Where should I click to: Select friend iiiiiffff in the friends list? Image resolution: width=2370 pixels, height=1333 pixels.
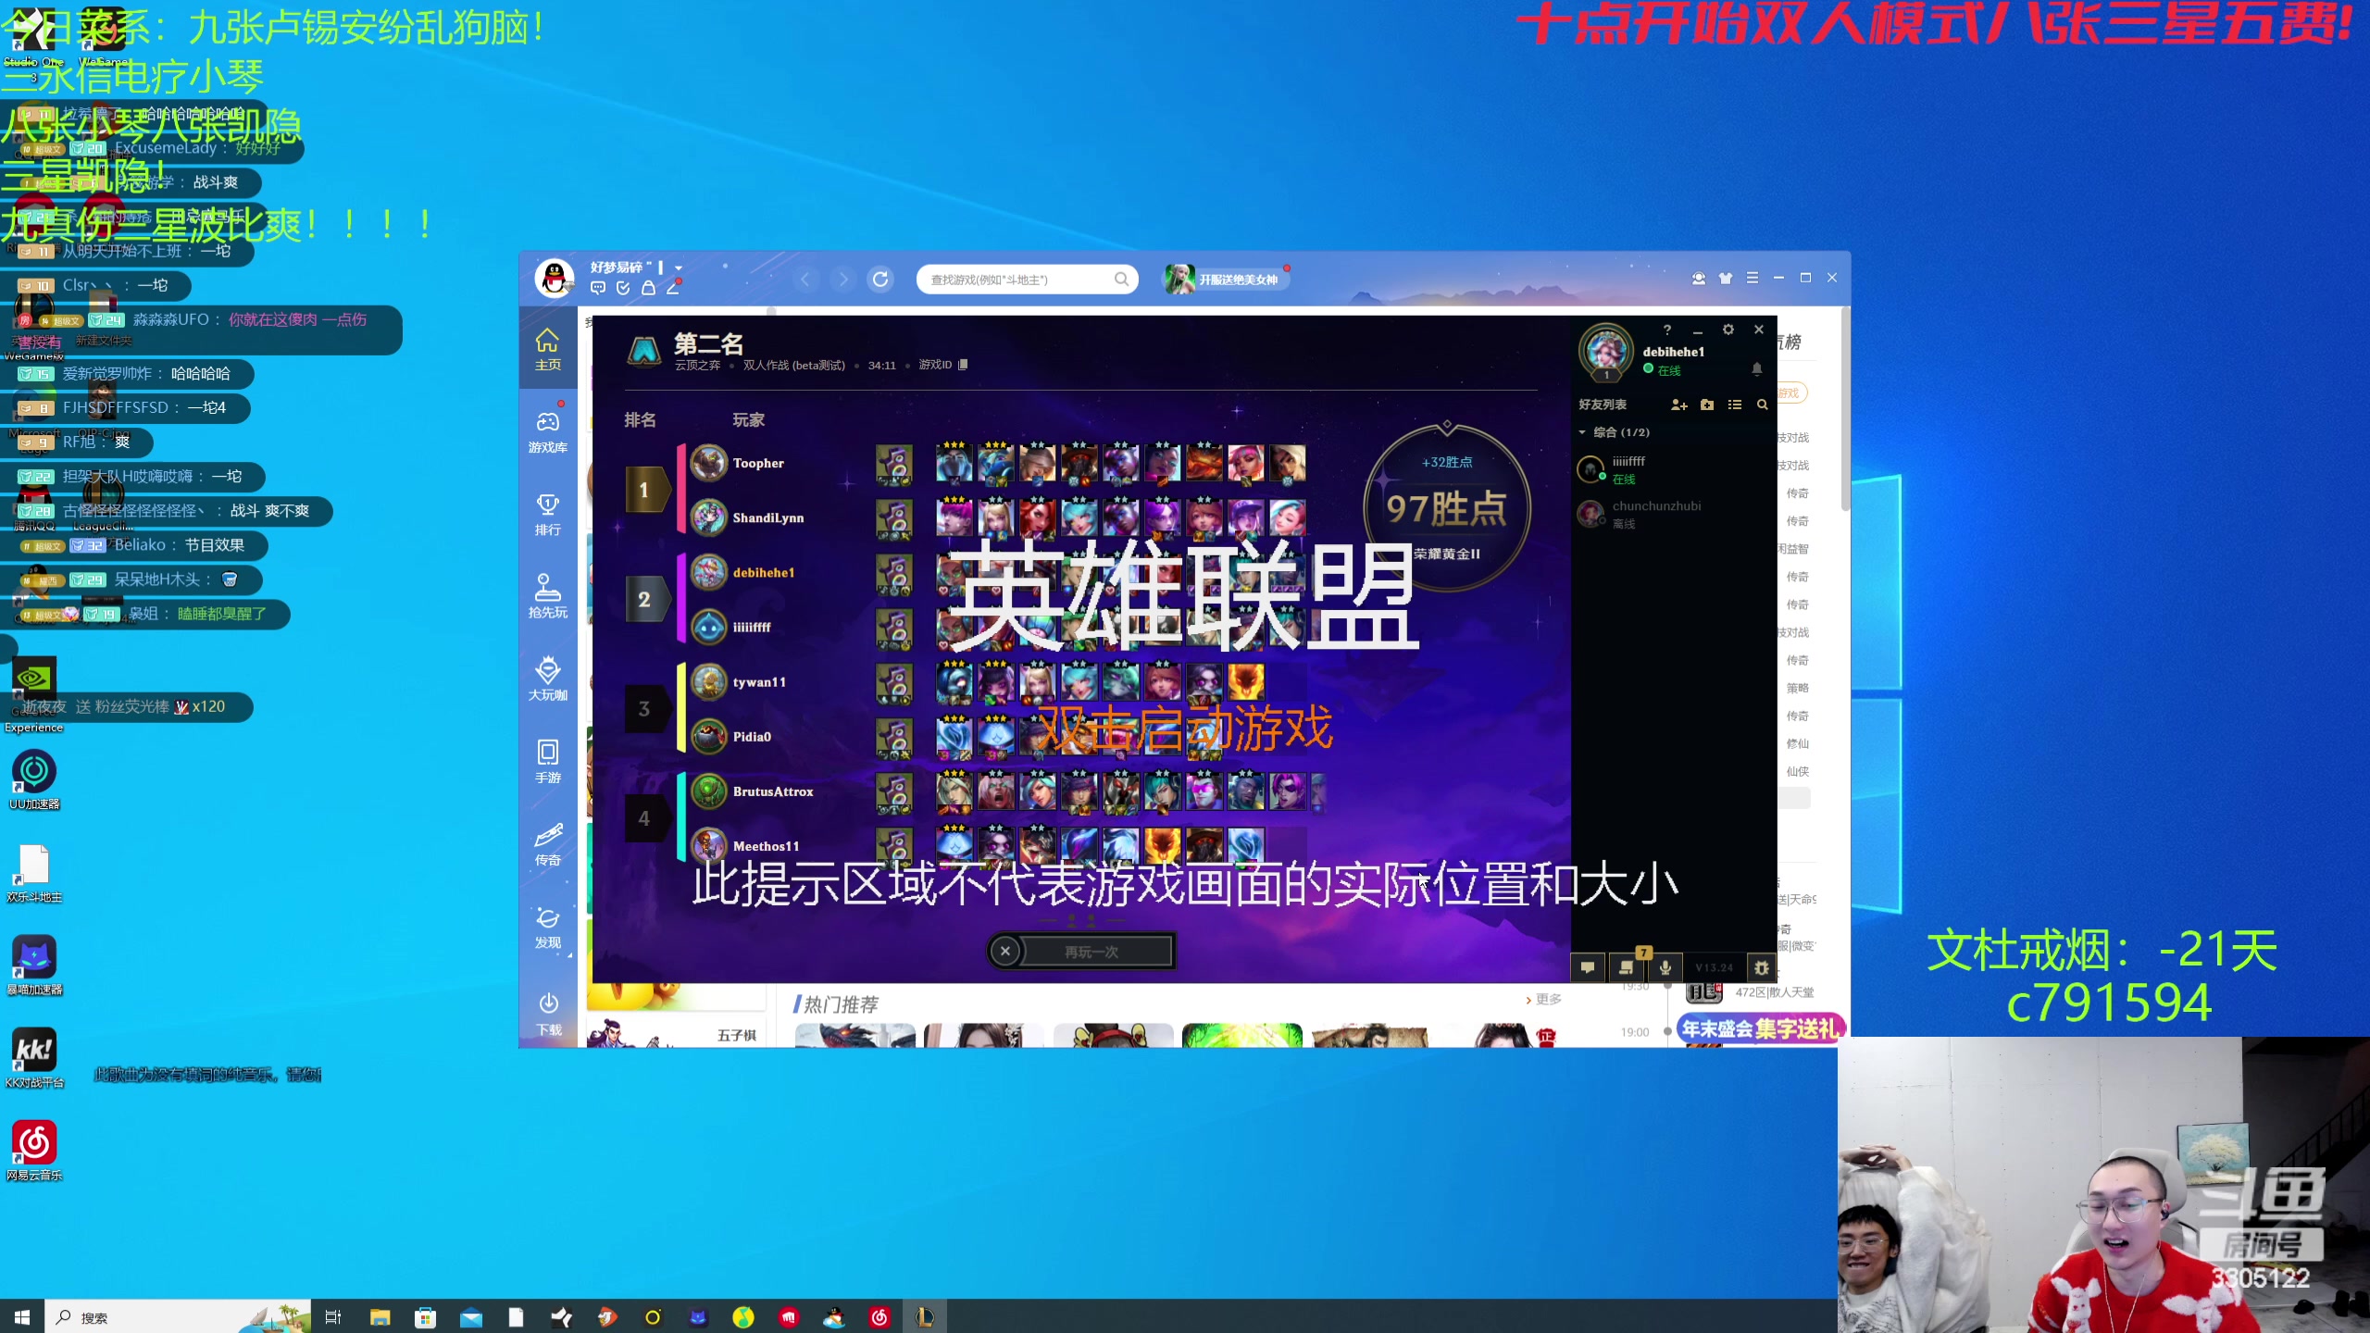1674,469
